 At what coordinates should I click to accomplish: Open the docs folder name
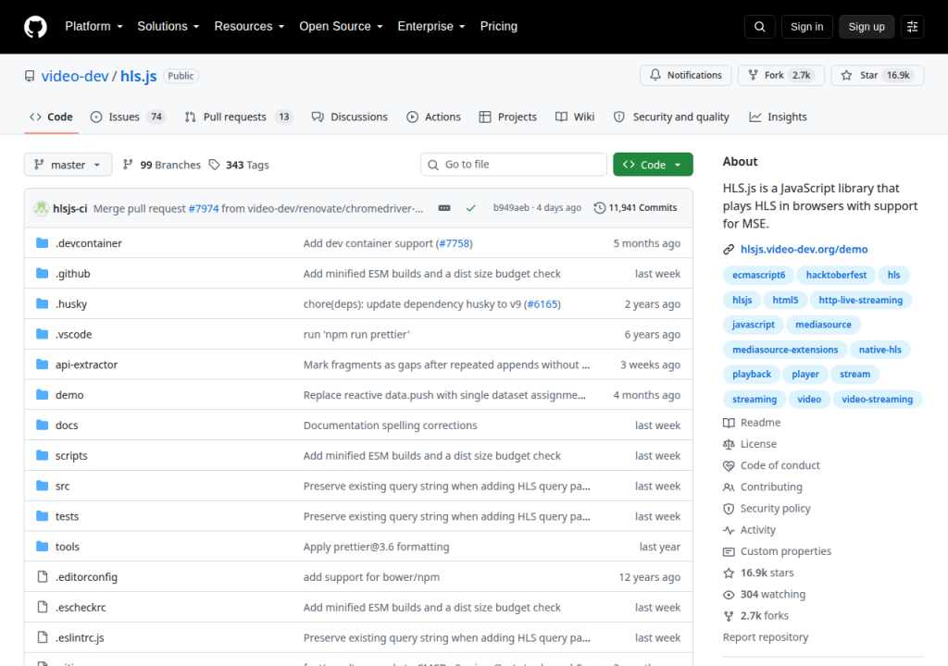pyautogui.click(x=67, y=425)
